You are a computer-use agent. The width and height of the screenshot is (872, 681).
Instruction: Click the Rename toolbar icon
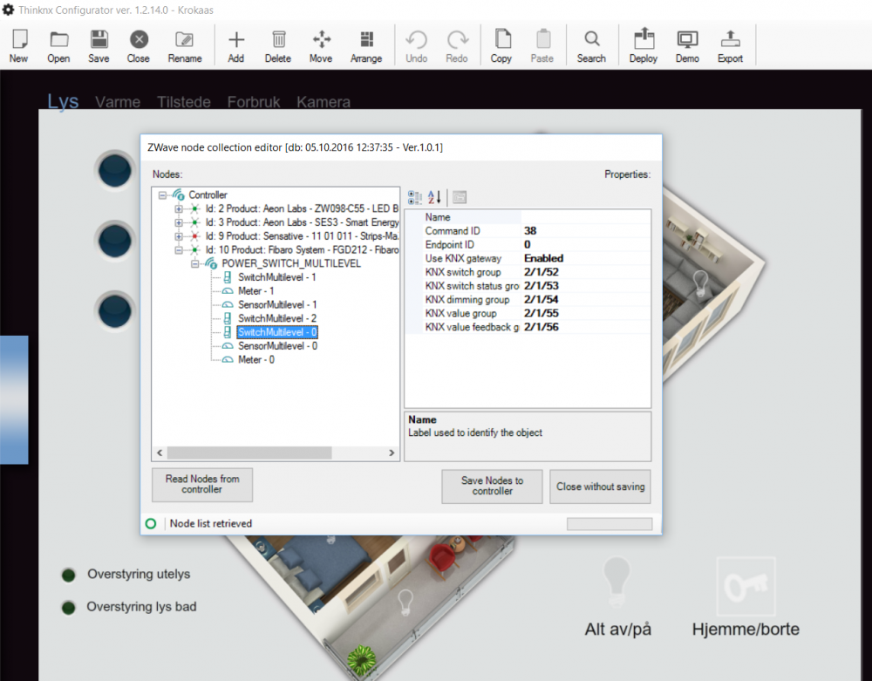click(x=184, y=40)
